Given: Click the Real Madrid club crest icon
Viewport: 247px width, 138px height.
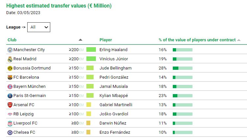Looking at the screenshot, I should point(10,59).
